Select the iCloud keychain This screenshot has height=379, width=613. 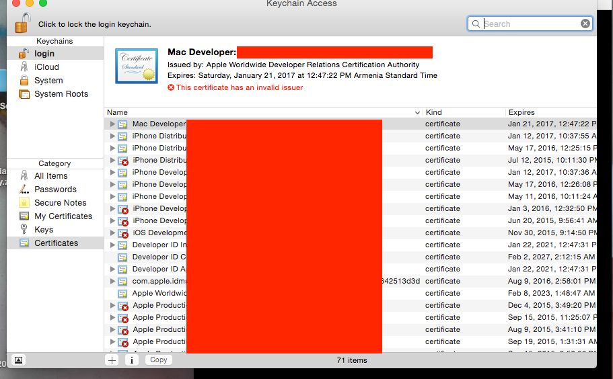click(55, 67)
